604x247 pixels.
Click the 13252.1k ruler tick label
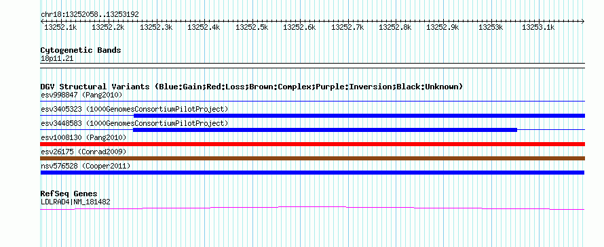pos(60,27)
